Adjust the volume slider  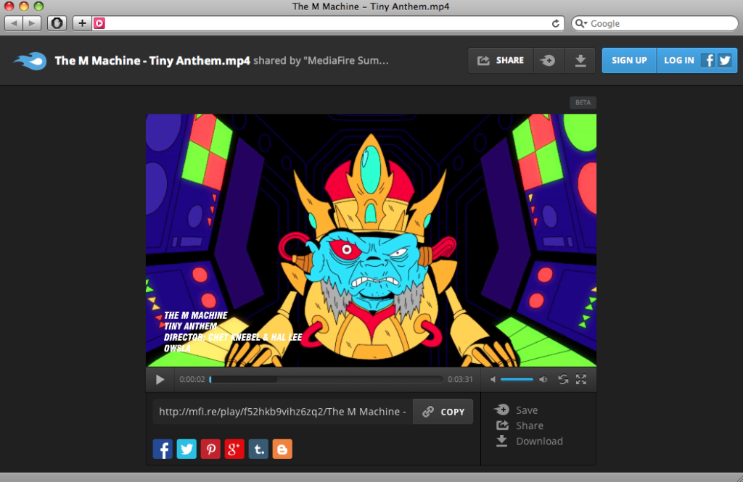517,379
